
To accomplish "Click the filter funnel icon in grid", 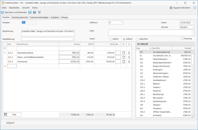I will (5, 48).
